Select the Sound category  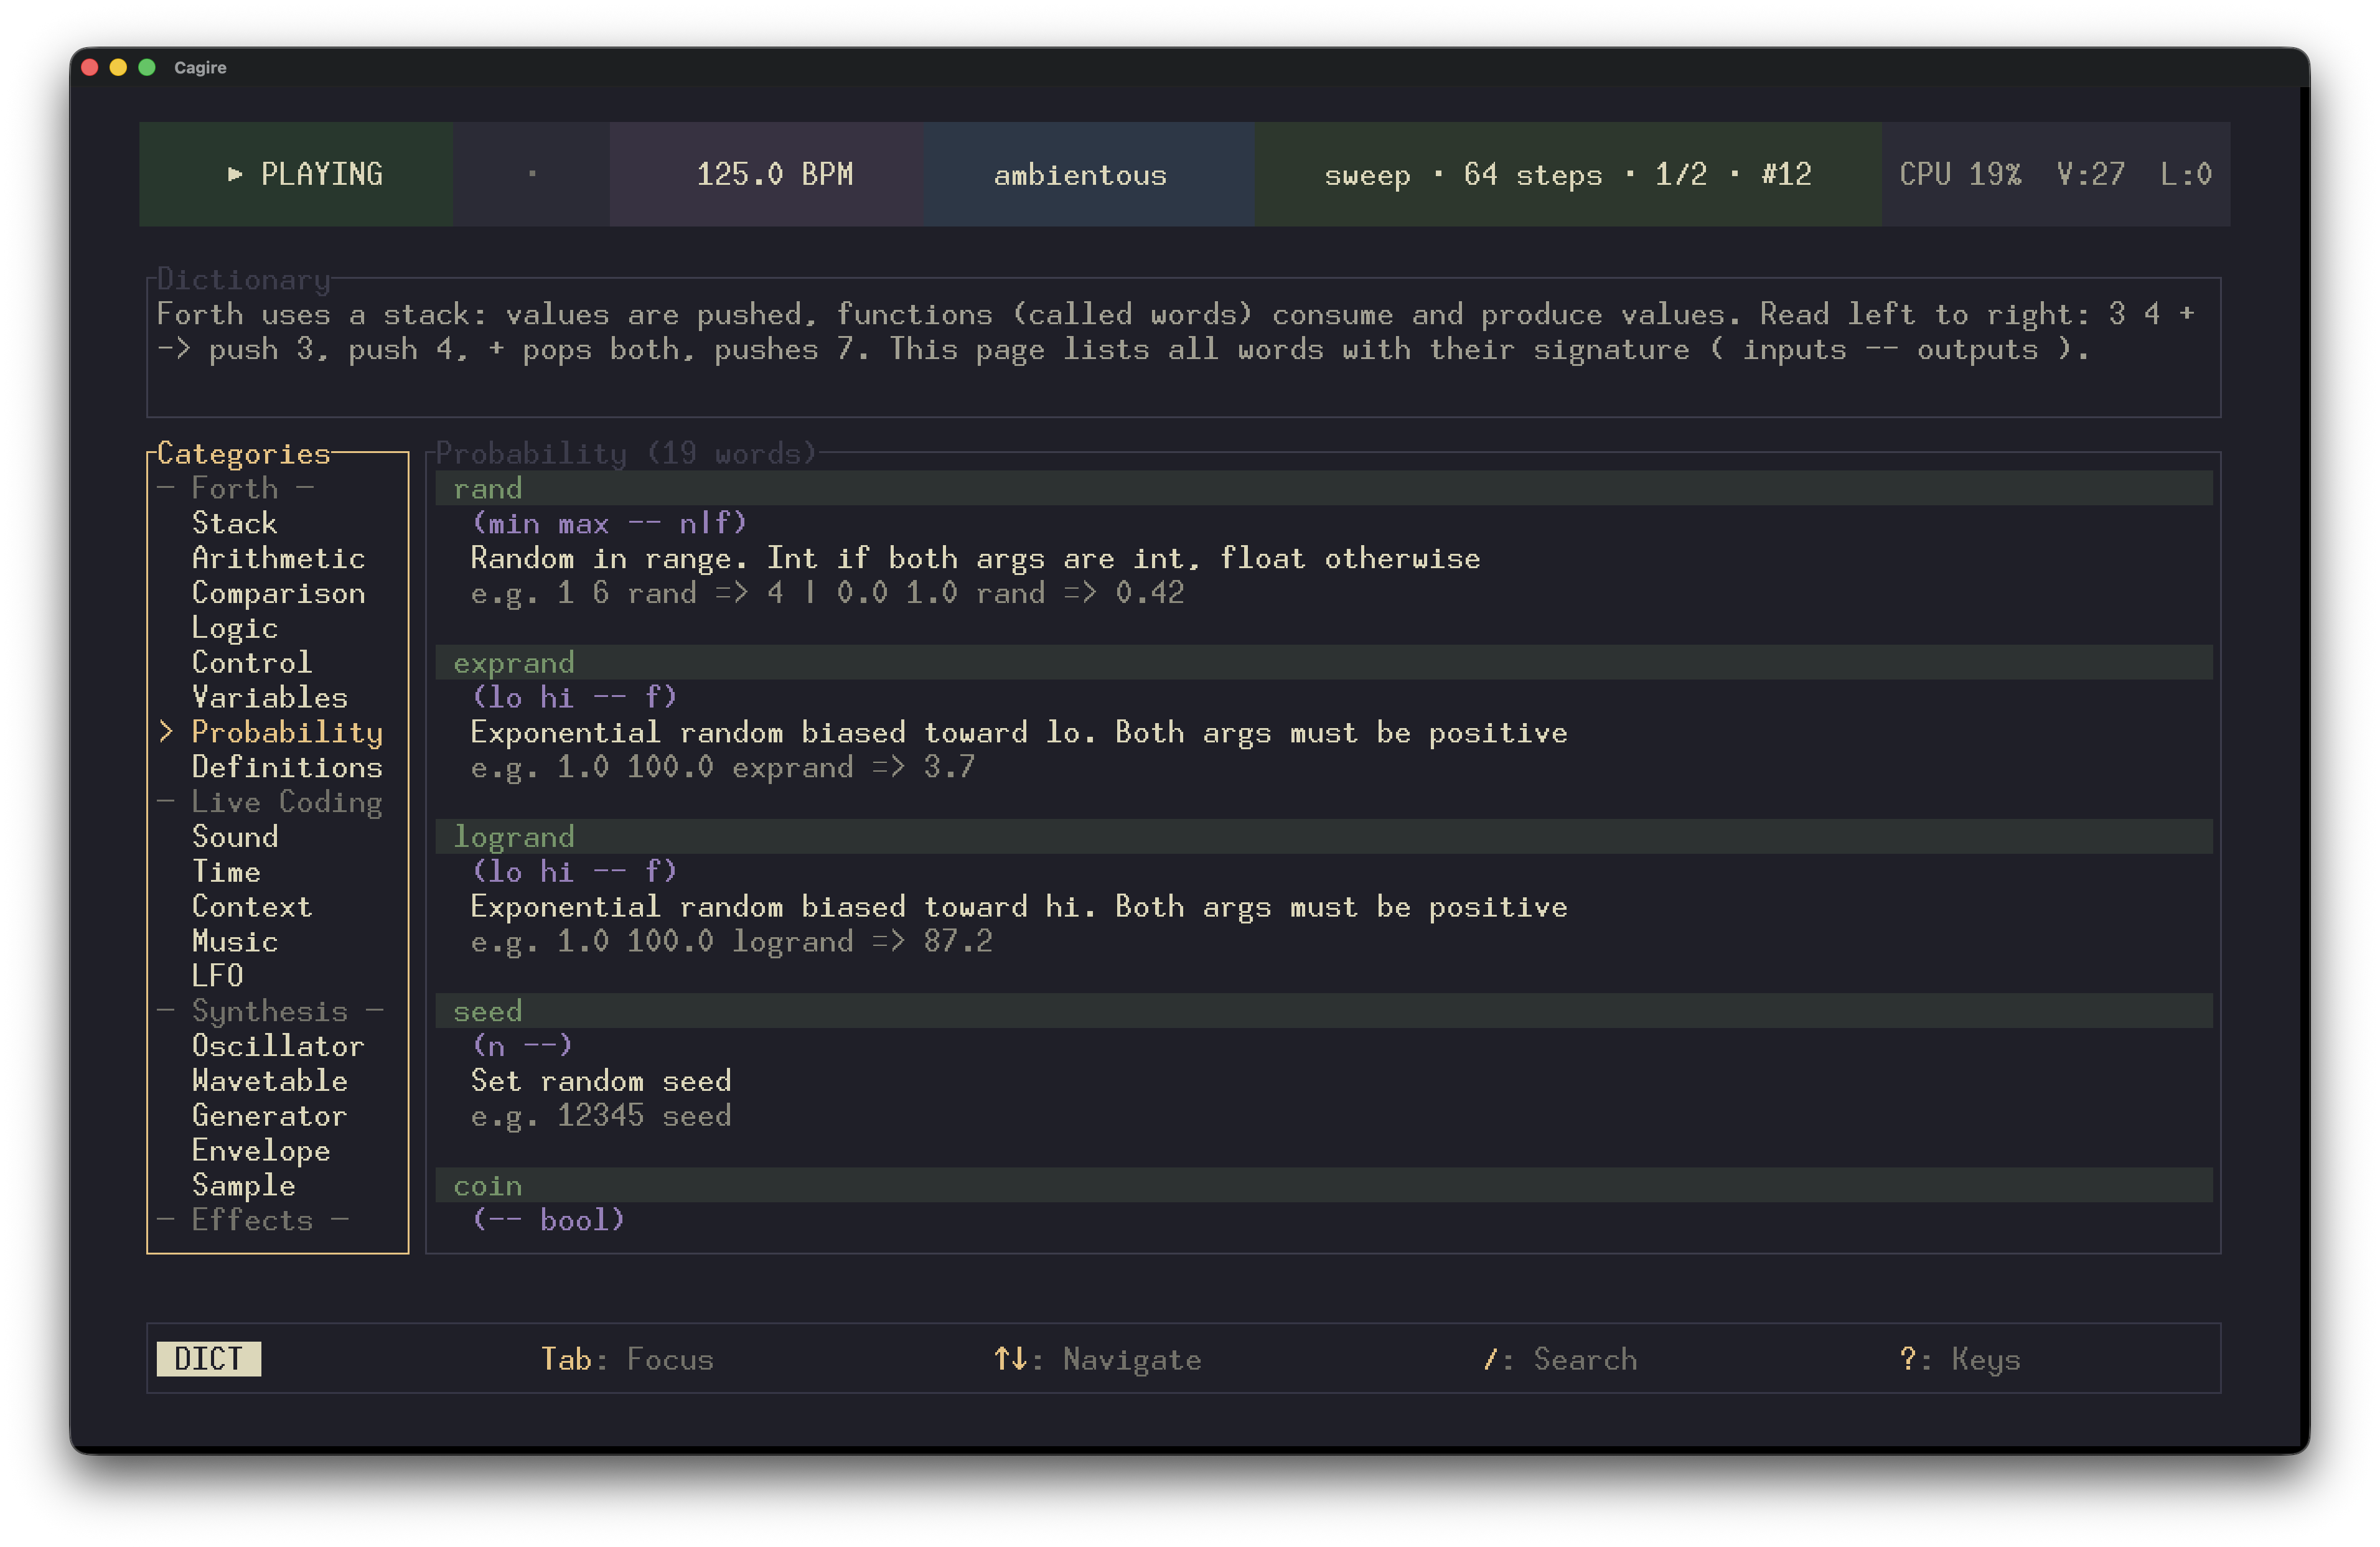[x=234, y=837]
